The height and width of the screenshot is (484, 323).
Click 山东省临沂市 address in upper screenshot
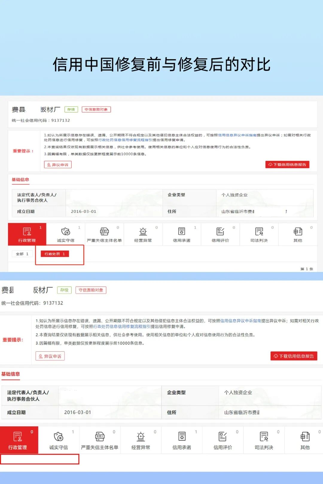pyautogui.click(x=238, y=211)
